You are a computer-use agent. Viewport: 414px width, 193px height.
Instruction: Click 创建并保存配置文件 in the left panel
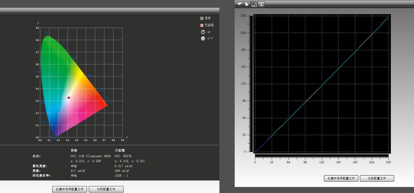click(x=69, y=189)
